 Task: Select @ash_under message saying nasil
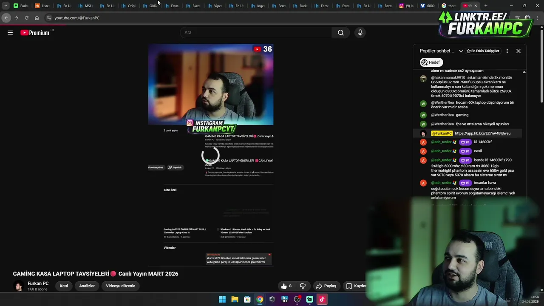point(478,151)
